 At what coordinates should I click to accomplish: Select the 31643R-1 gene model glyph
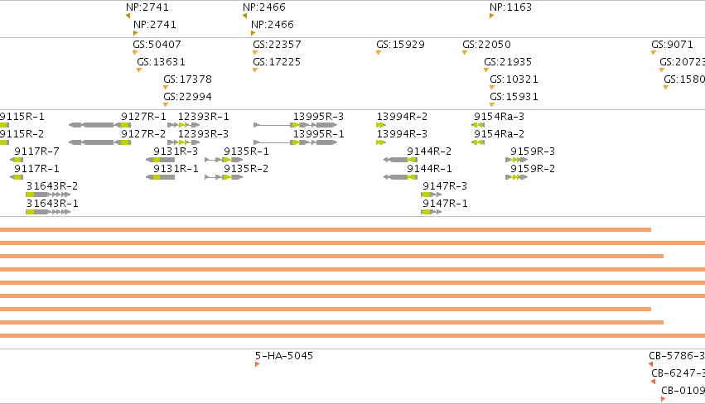click(48, 212)
